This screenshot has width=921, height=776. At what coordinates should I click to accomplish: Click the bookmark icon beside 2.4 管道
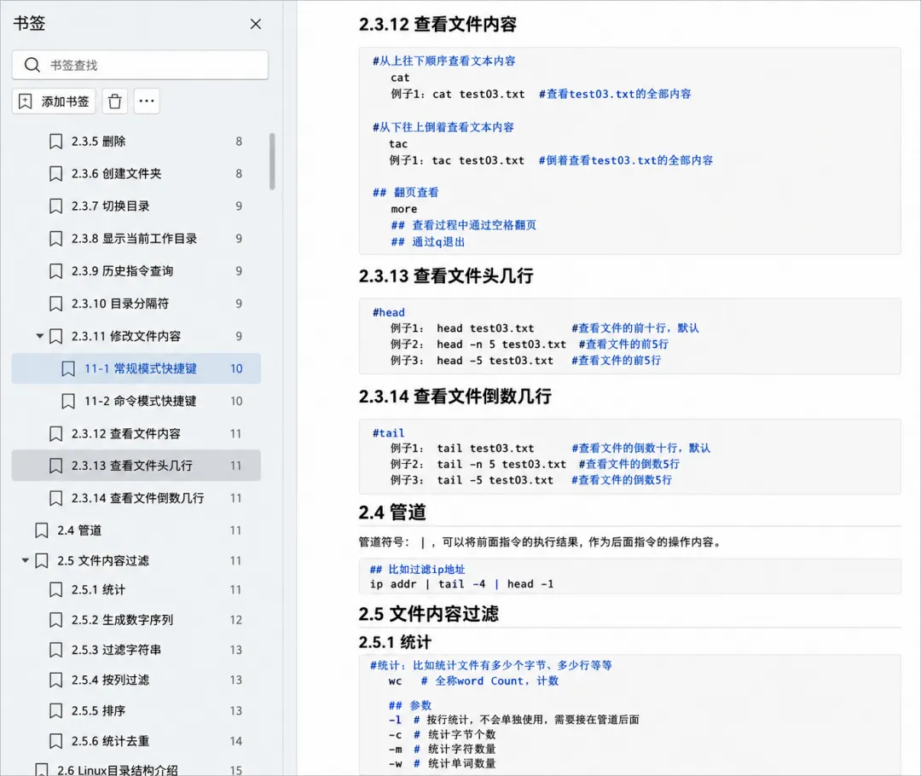(x=42, y=530)
